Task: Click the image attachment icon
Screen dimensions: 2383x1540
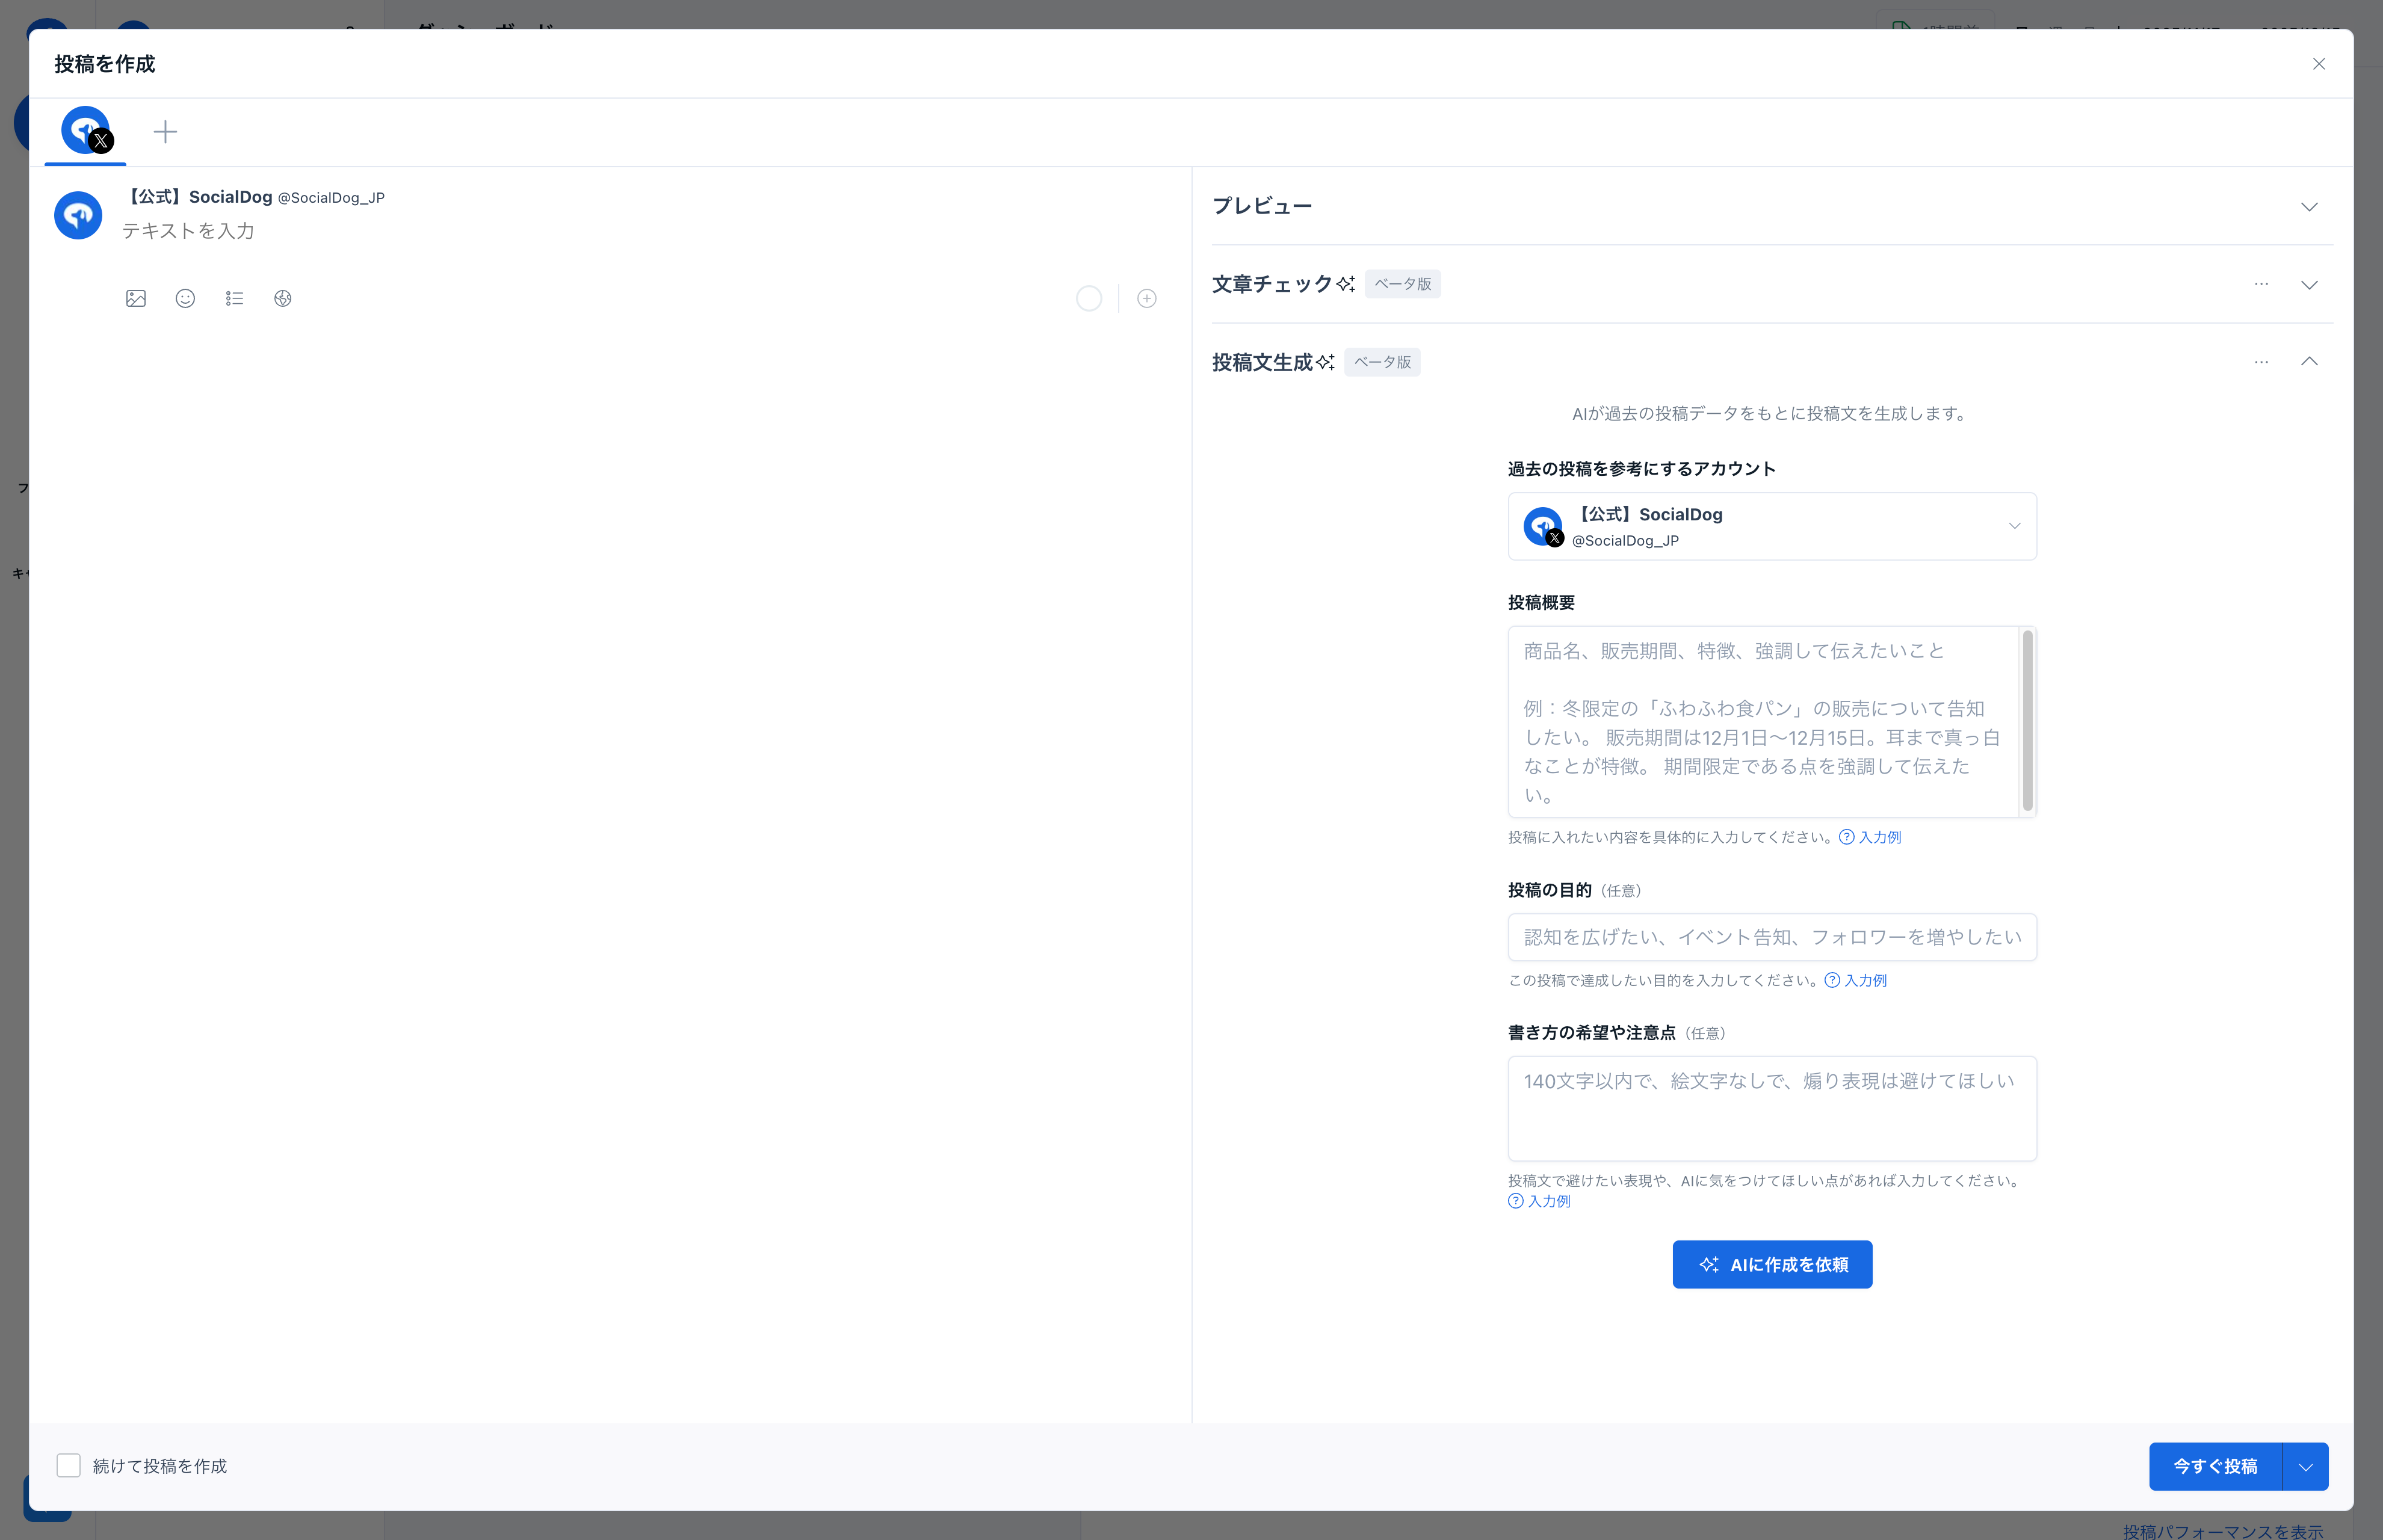Action: point(136,298)
